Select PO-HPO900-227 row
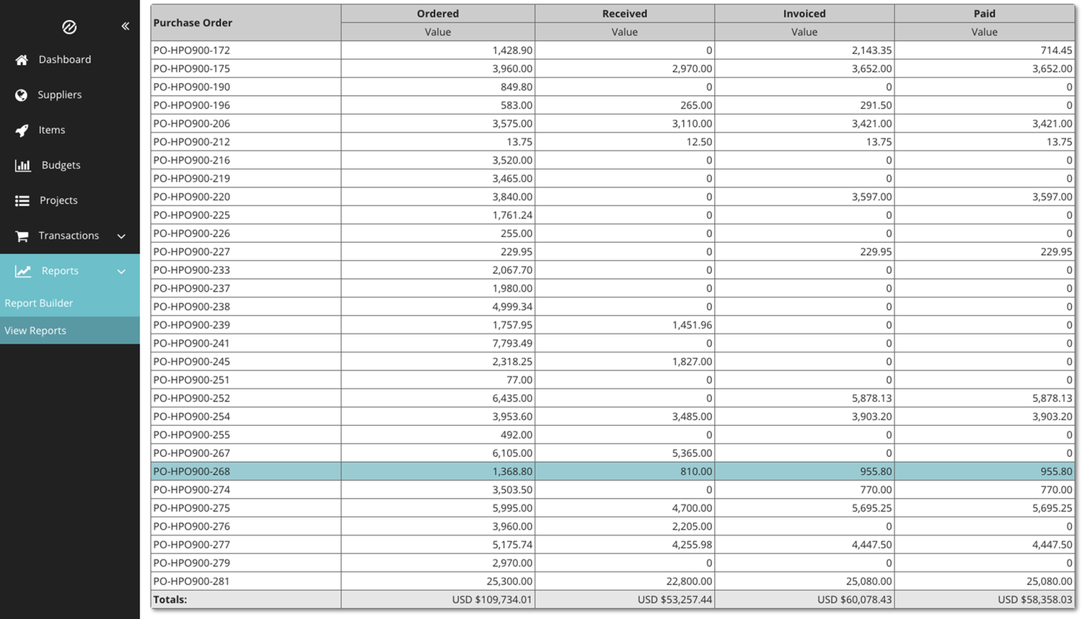This screenshot has width=1082, height=619. 612,251
